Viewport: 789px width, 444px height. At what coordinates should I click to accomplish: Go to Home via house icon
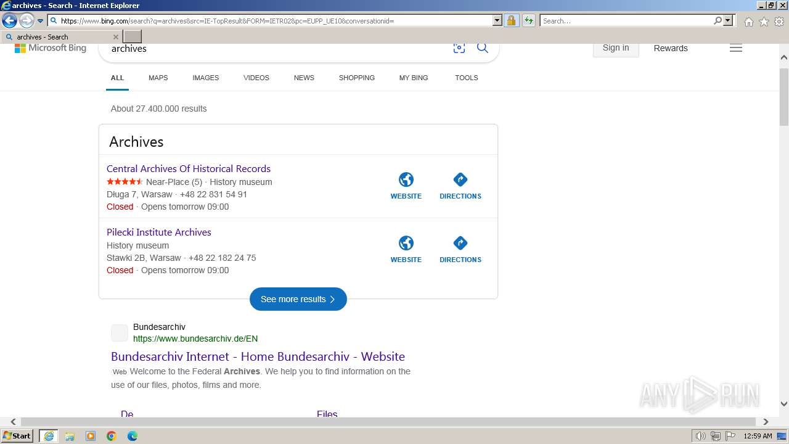coord(748,22)
